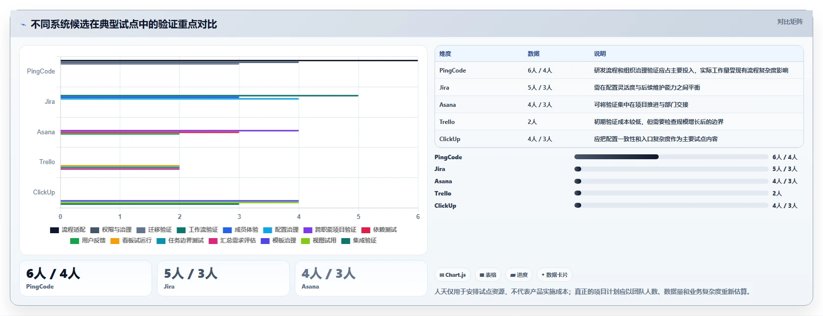Click the black 流程适配 bar for PingCode
Screen dimensions: 823x316
(x=239, y=60)
